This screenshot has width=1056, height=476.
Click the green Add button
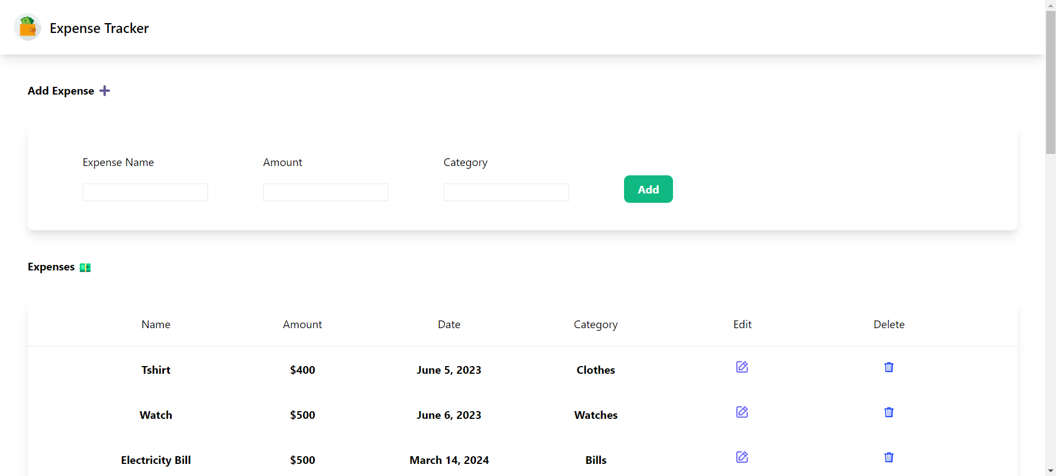click(648, 189)
